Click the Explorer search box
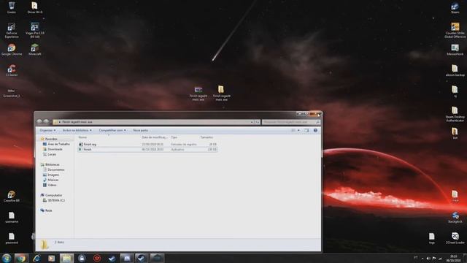The height and width of the screenshot is (263, 467). 291,122
